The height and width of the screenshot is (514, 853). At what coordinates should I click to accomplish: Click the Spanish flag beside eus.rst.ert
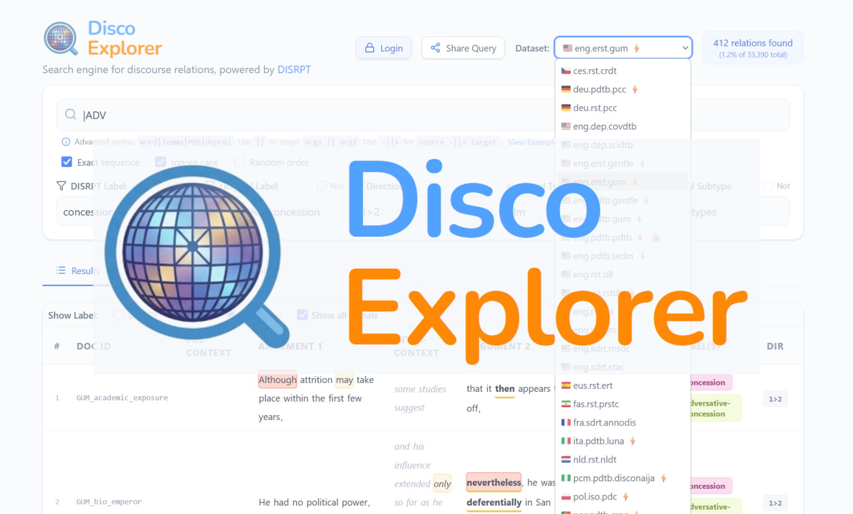click(x=566, y=385)
